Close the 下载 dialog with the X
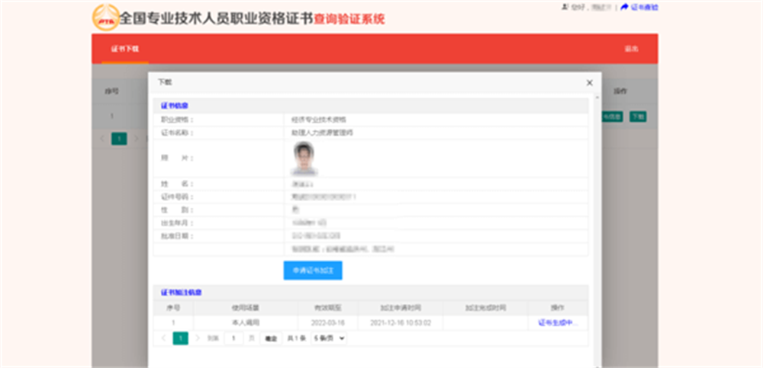 [x=589, y=82]
